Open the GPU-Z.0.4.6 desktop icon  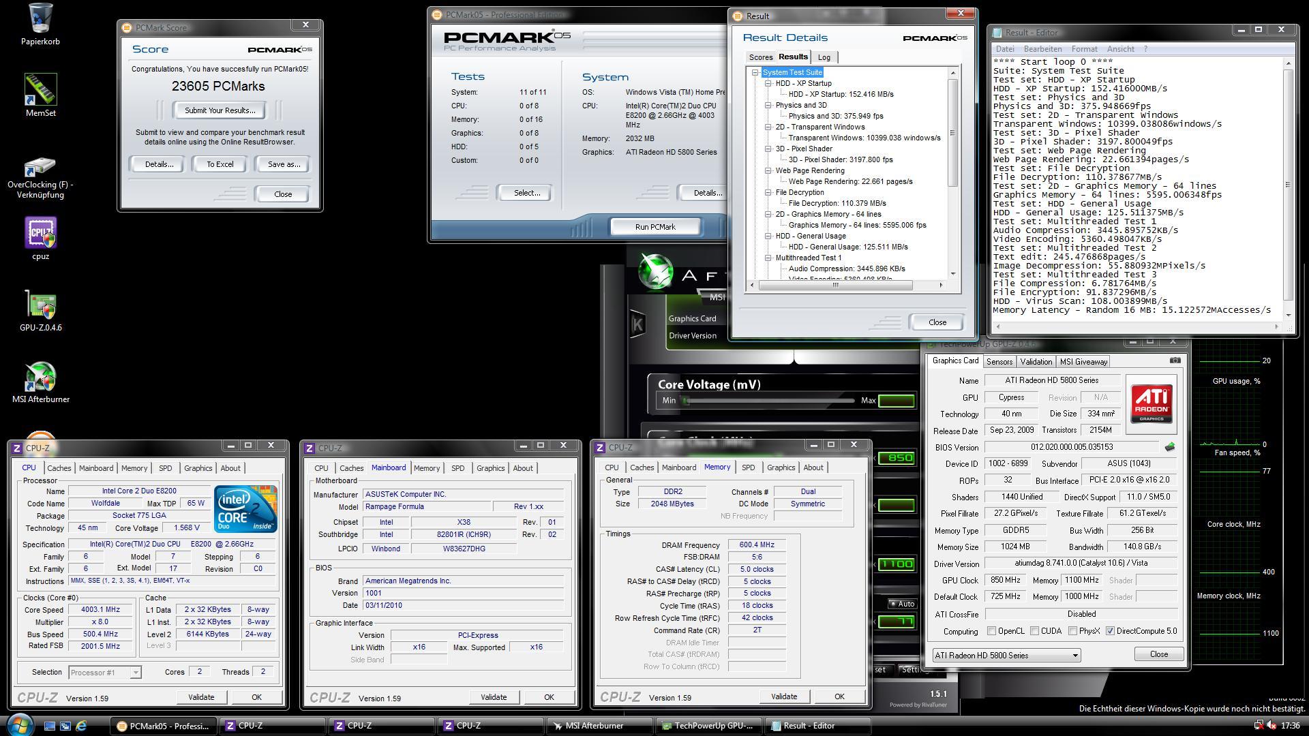tap(40, 305)
